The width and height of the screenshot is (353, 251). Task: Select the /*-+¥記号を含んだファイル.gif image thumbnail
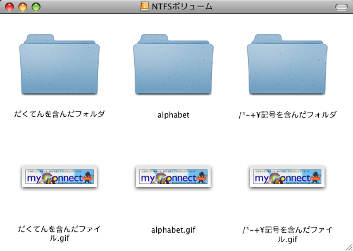point(287,177)
